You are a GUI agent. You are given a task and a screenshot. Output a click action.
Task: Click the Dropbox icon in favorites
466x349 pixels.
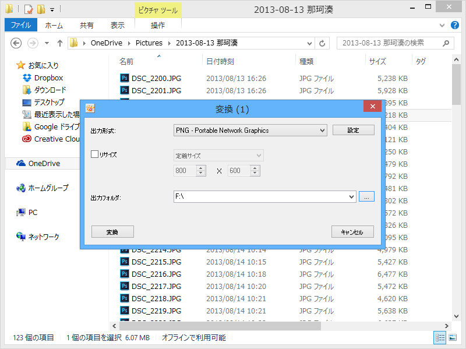coord(27,78)
